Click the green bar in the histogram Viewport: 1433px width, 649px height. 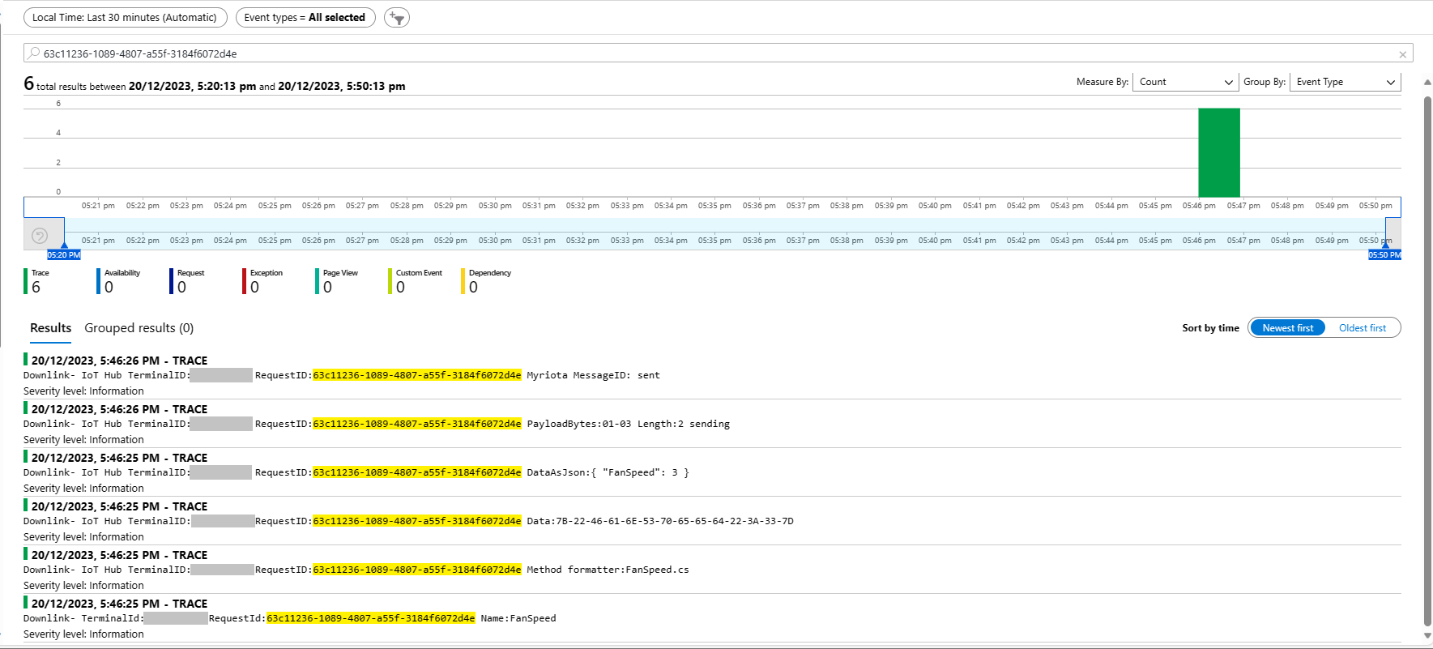point(1218,152)
